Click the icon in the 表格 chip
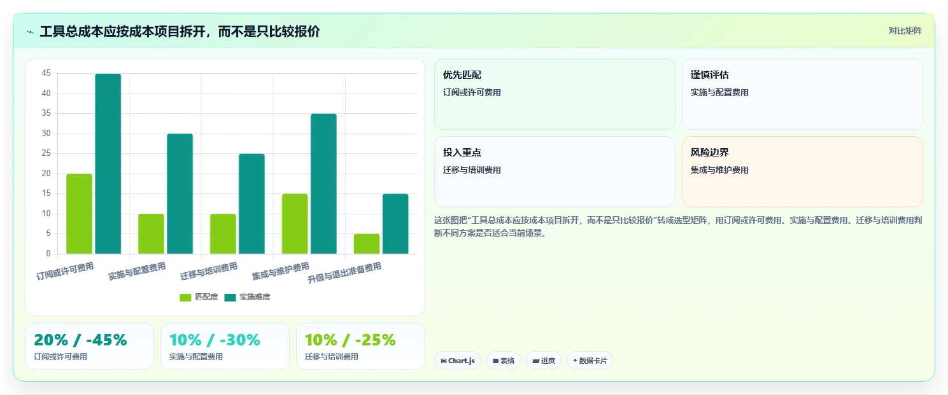The height and width of the screenshot is (395, 948). tap(496, 361)
